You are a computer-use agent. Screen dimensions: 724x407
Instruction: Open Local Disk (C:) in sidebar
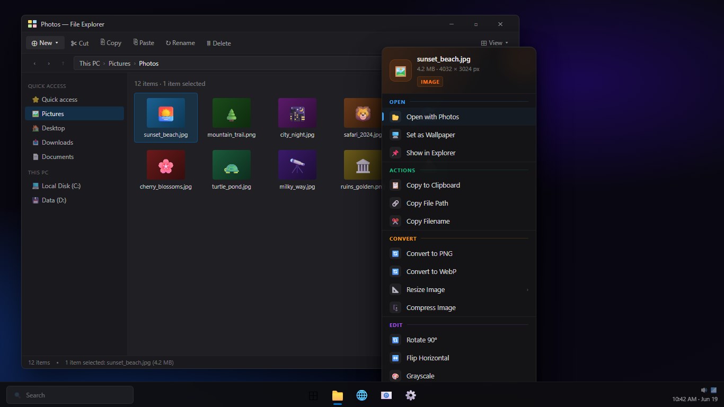pos(74,186)
